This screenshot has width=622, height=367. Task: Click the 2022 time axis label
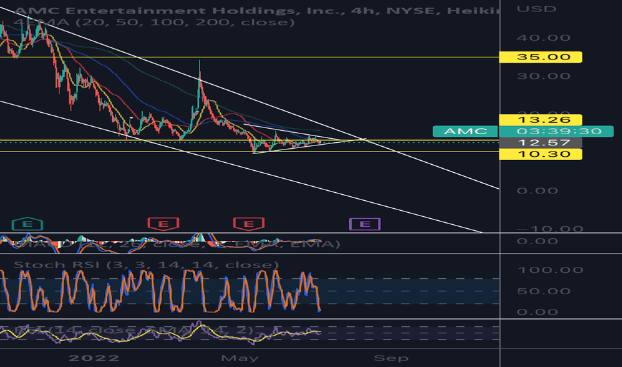(x=93, y=358)
